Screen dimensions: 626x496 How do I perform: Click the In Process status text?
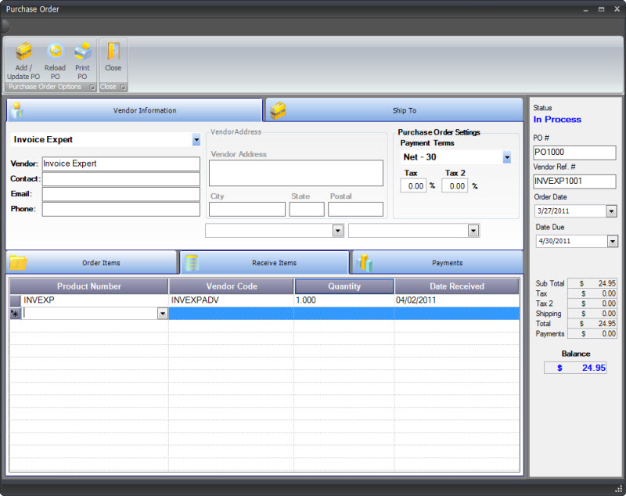[x=557, y=120]
